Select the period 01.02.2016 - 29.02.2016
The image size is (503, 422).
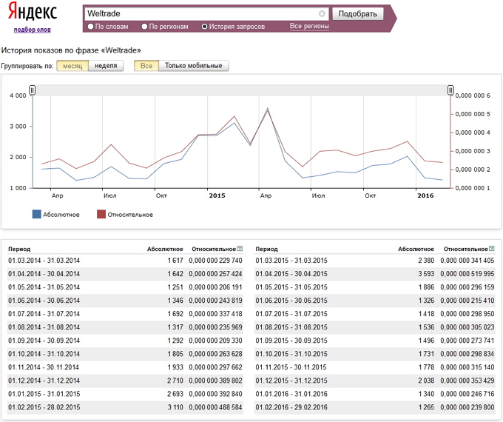tap(291, 407)
